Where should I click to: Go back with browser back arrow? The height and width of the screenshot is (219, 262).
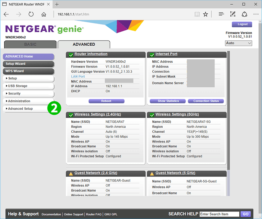pyautogui.click(x=6, y=14)
